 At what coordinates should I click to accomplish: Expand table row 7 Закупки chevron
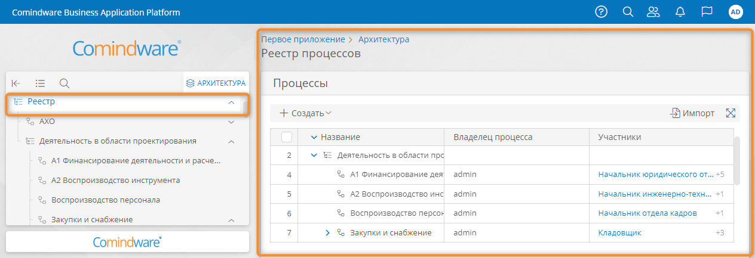point(327,233)
